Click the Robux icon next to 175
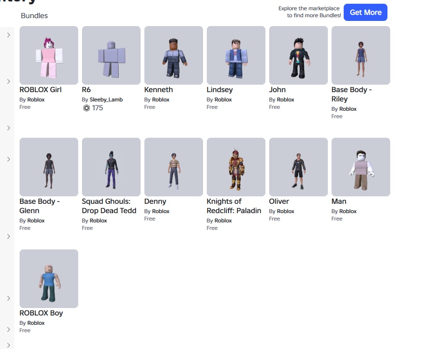 (x=87, y=108)
